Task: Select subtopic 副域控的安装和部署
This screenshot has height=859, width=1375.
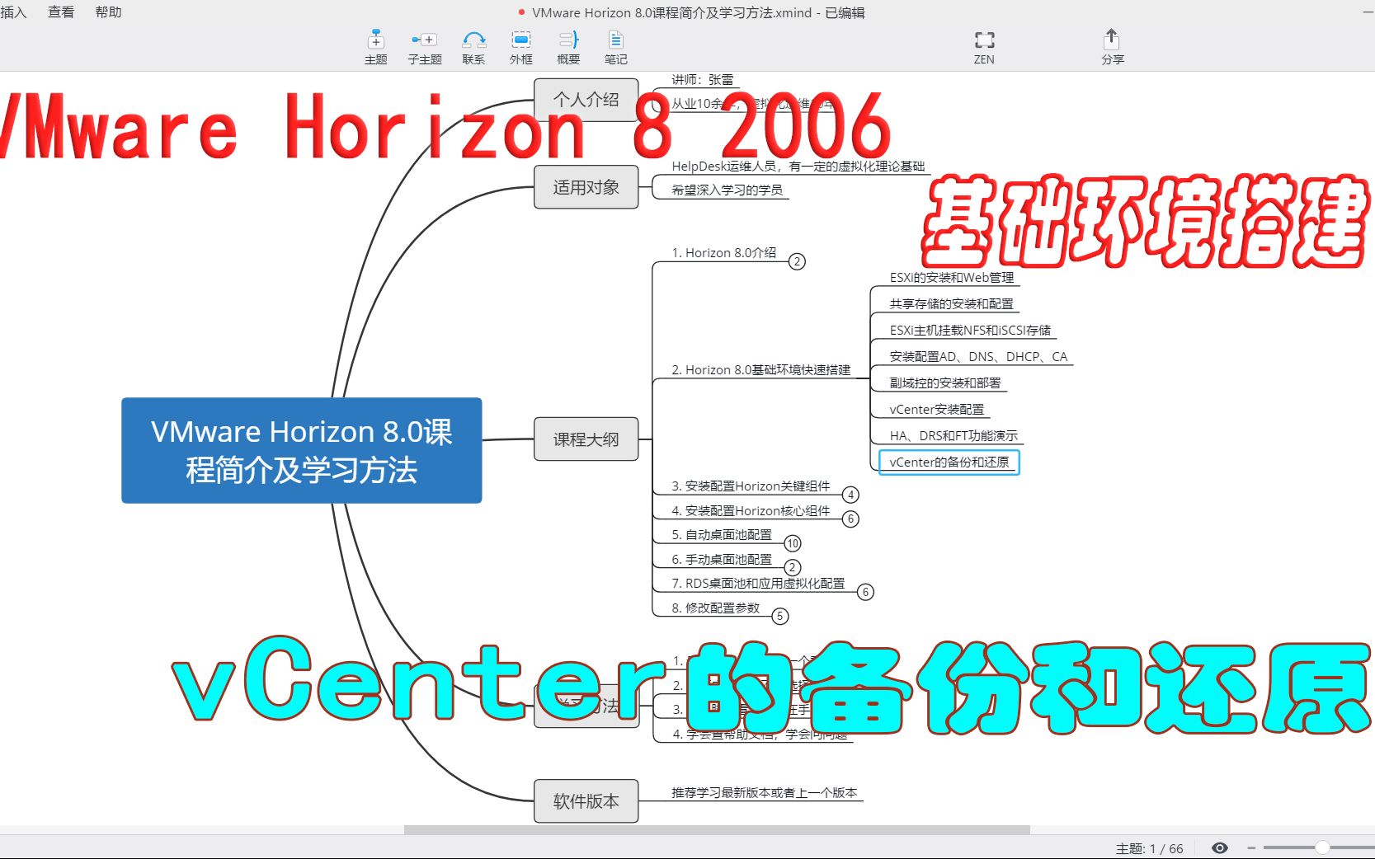Action: (x=945, y=383)
